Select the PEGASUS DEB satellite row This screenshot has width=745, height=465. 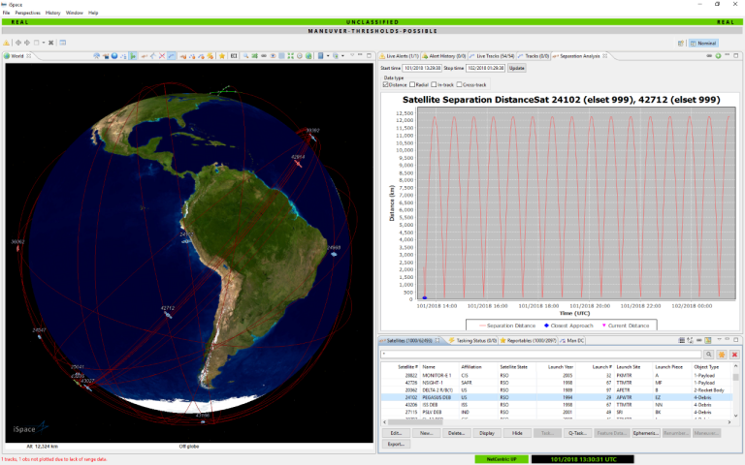(x=438, y=397)
